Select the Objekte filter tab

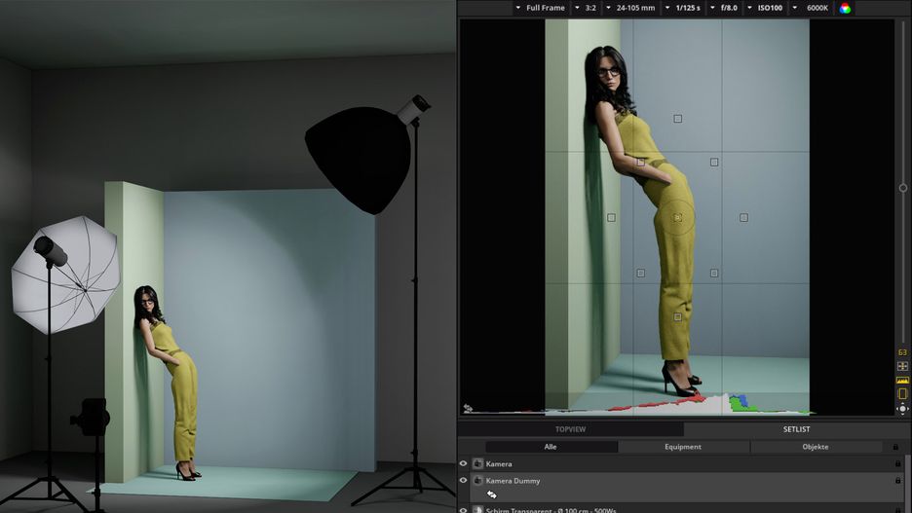pos(816,447)
